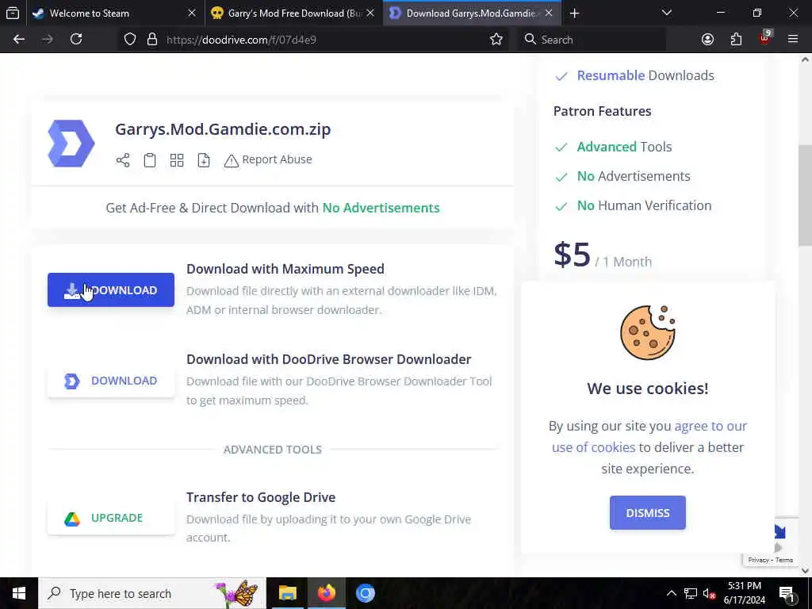Go back to the previous page
This screenshot has height=609, width=812.
[19, 40]
